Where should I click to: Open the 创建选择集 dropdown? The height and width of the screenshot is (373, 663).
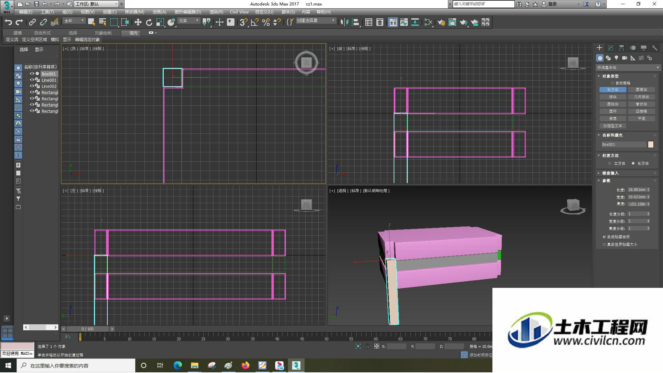pos(316,21)
